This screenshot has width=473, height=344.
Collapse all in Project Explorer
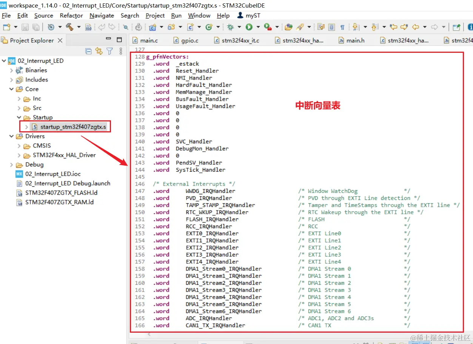(88, 51)
